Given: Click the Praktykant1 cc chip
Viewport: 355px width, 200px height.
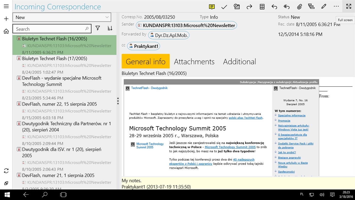Looking at the screenshot, I should [x=144, y=46].
